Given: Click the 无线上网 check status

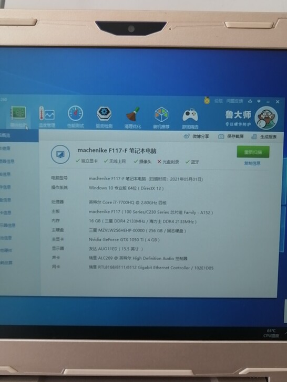Looking at the screenshot, I should tap(115, 161).
